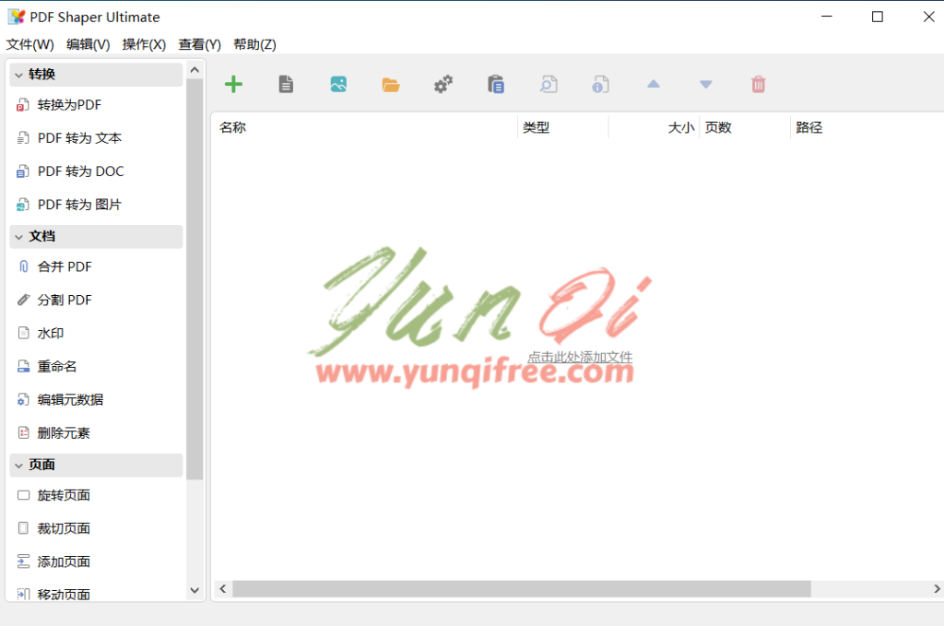The width and height of the screenshot is (944, 626).
Task: Open the 文件(W) menu
Action: (x=30, y=44)
